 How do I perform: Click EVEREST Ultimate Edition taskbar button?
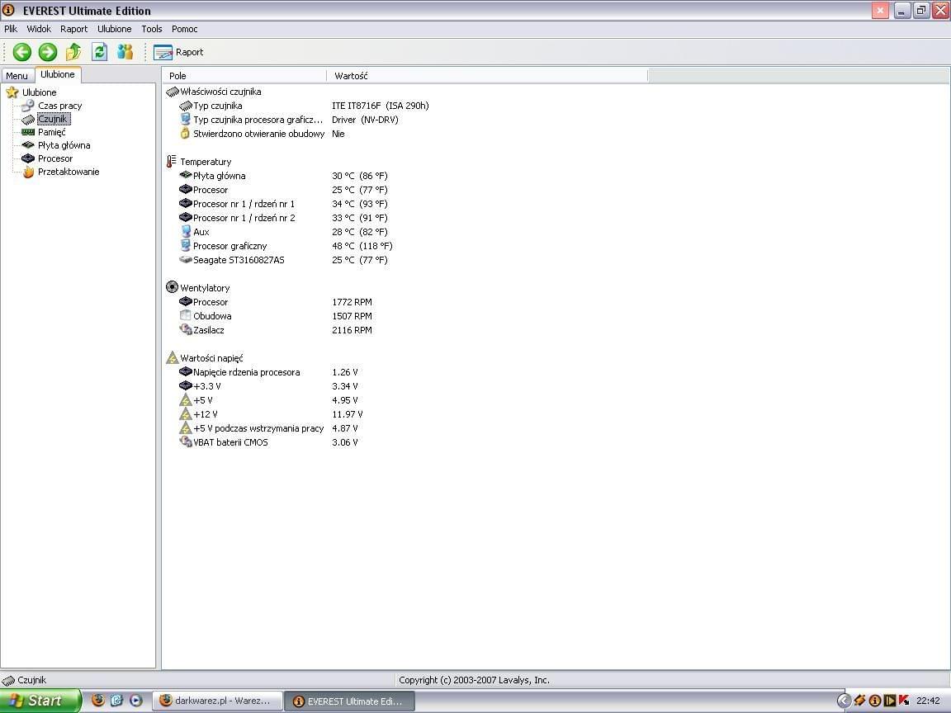349,701
